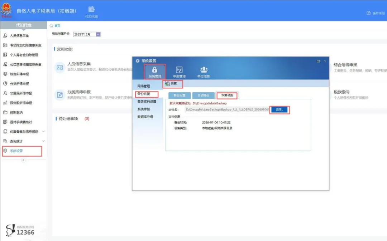Image resolution: width=387 pixels, height=241 pixels.
Task: Click the 本地磁盘/网络共享目录 device type text
Action: pyautogui.click(x=217, y=128)
